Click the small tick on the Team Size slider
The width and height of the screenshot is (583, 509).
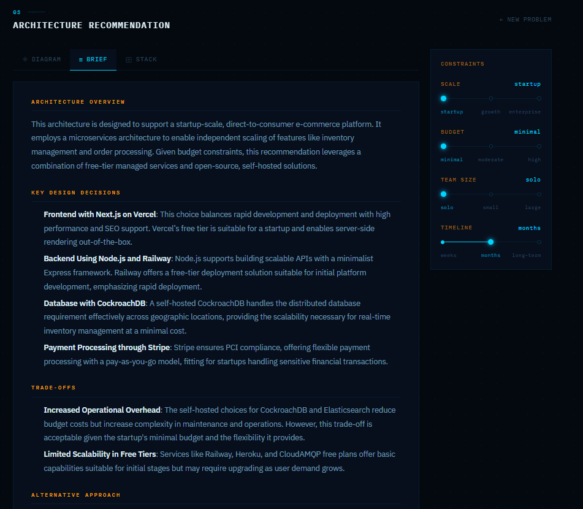click(x=490, y=194)
